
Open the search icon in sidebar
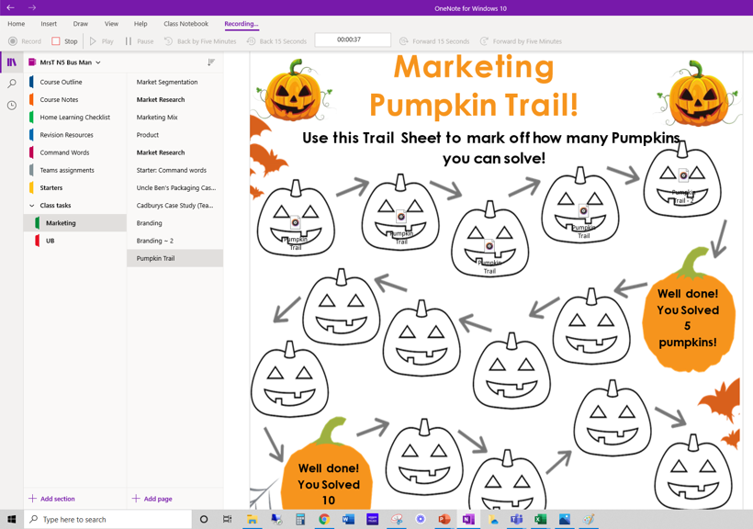pos(12,84)
